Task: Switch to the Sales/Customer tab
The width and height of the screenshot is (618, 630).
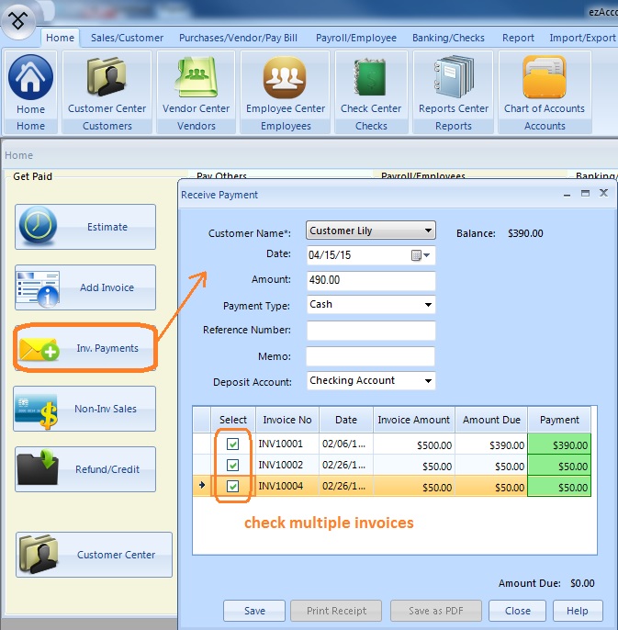Action: [x=127, y=38]
